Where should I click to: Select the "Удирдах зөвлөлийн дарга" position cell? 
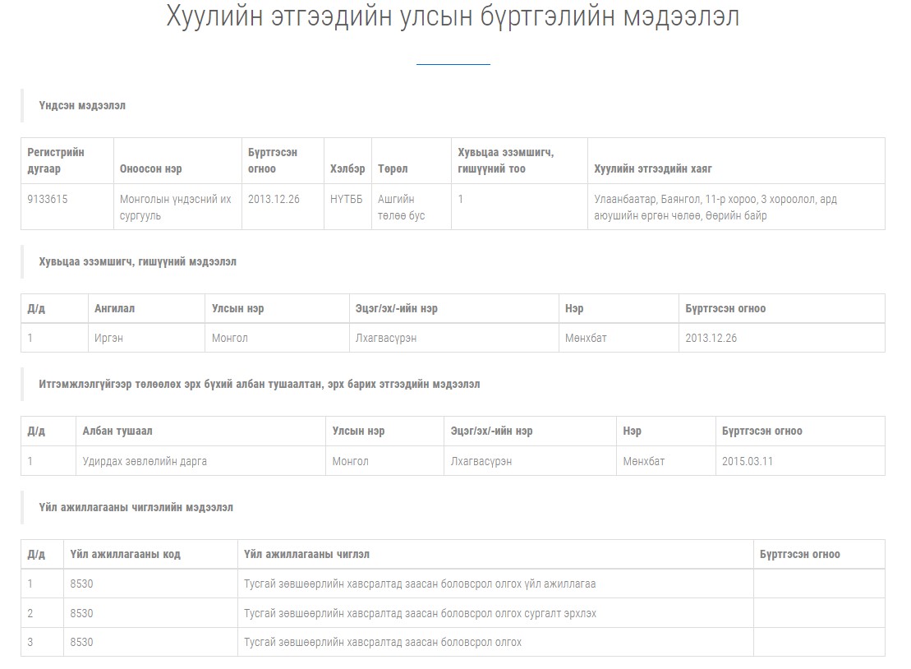click(145, 461)
